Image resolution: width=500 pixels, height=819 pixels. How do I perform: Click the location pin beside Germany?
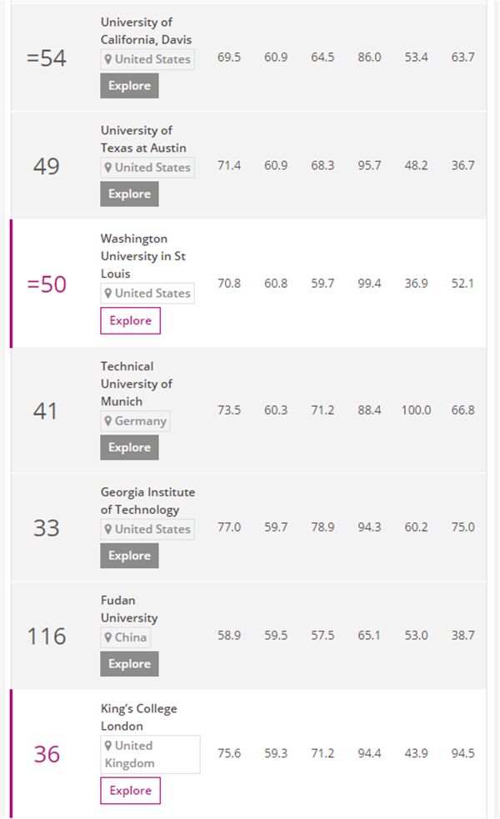pos(108,421)
